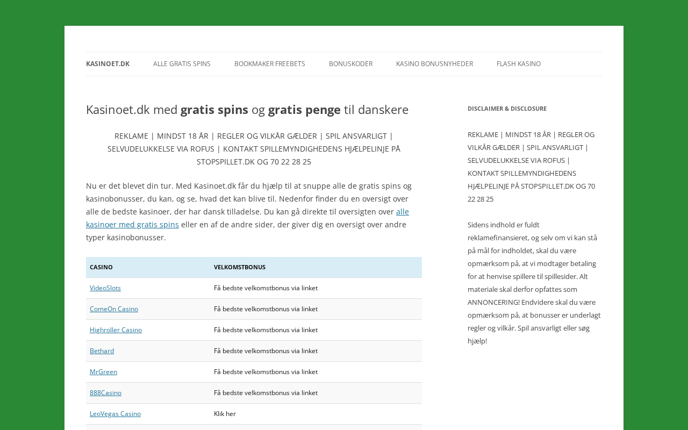Open the VideoSlots casino link
This screenshot has height=430, width=688.
click(x=105, y=288)
